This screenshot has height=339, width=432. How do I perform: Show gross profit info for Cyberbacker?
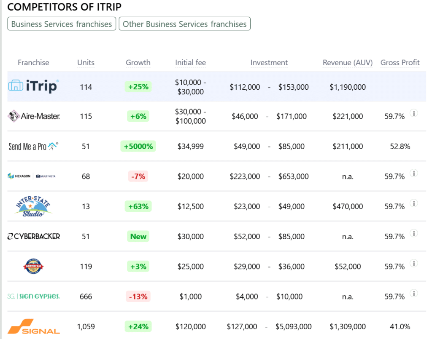pyautogui.click(x=414, y=233)
